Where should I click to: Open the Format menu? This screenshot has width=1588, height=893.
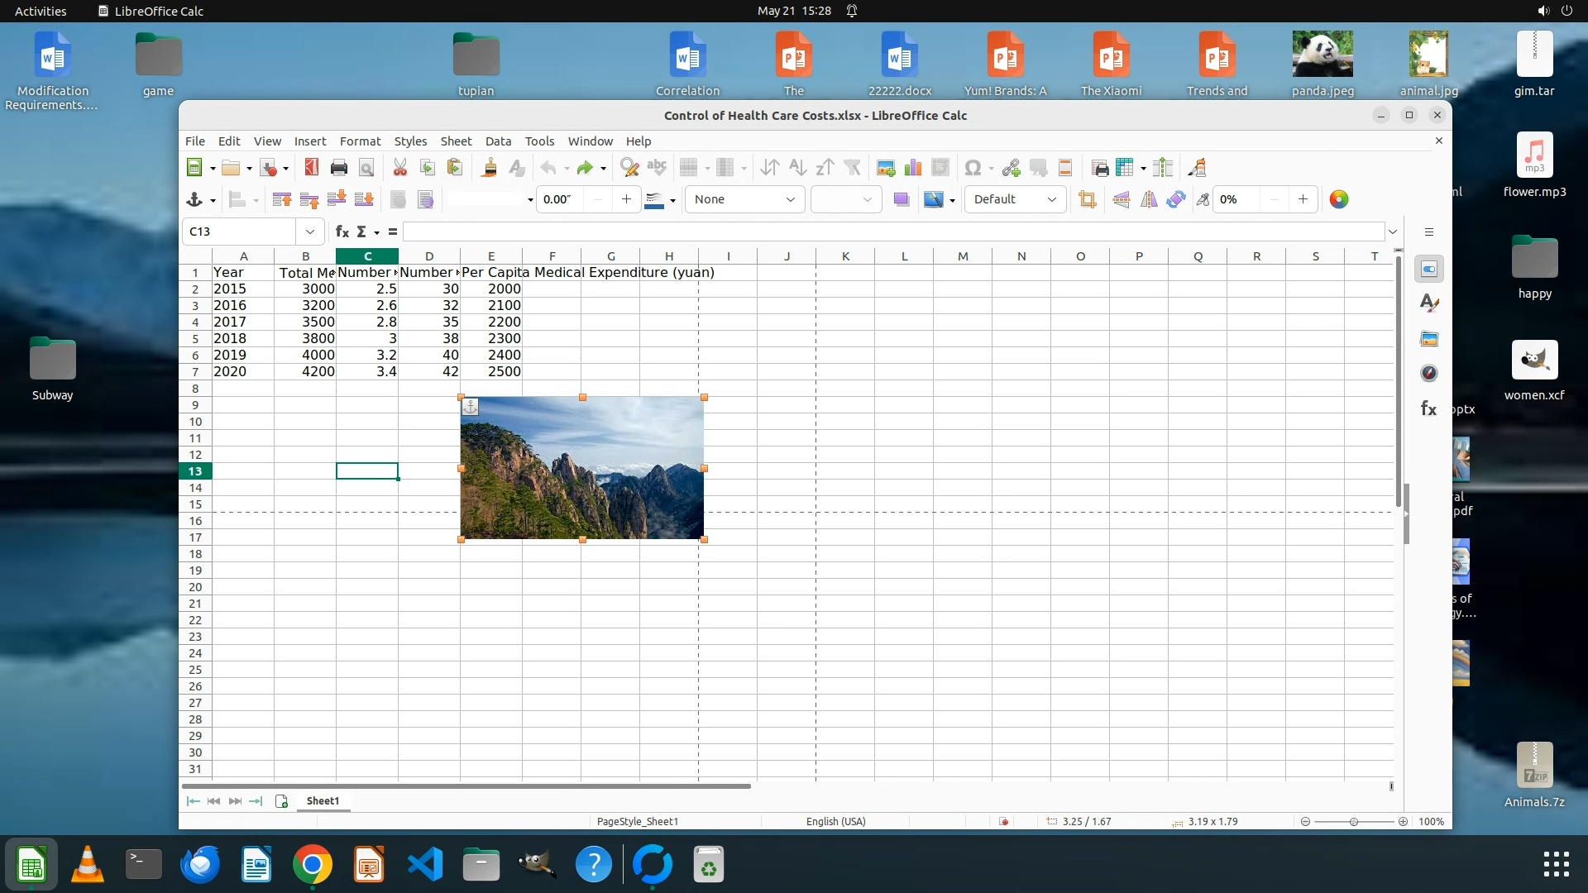tap(360, 141)
